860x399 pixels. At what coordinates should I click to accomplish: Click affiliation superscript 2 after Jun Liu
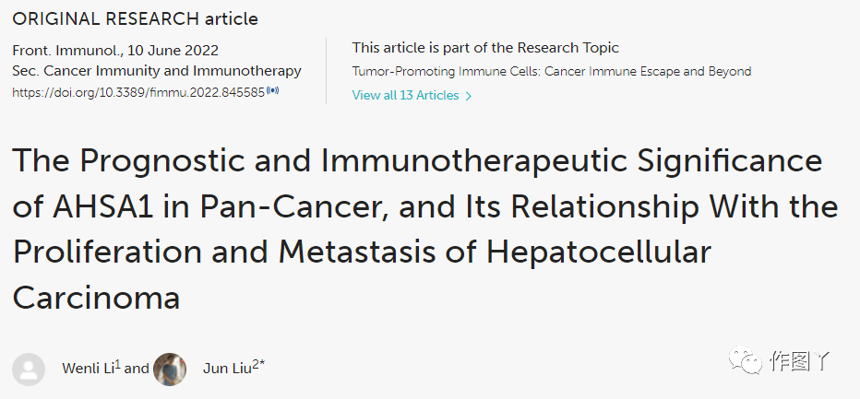pyautogui.click(x=256, y=364)
